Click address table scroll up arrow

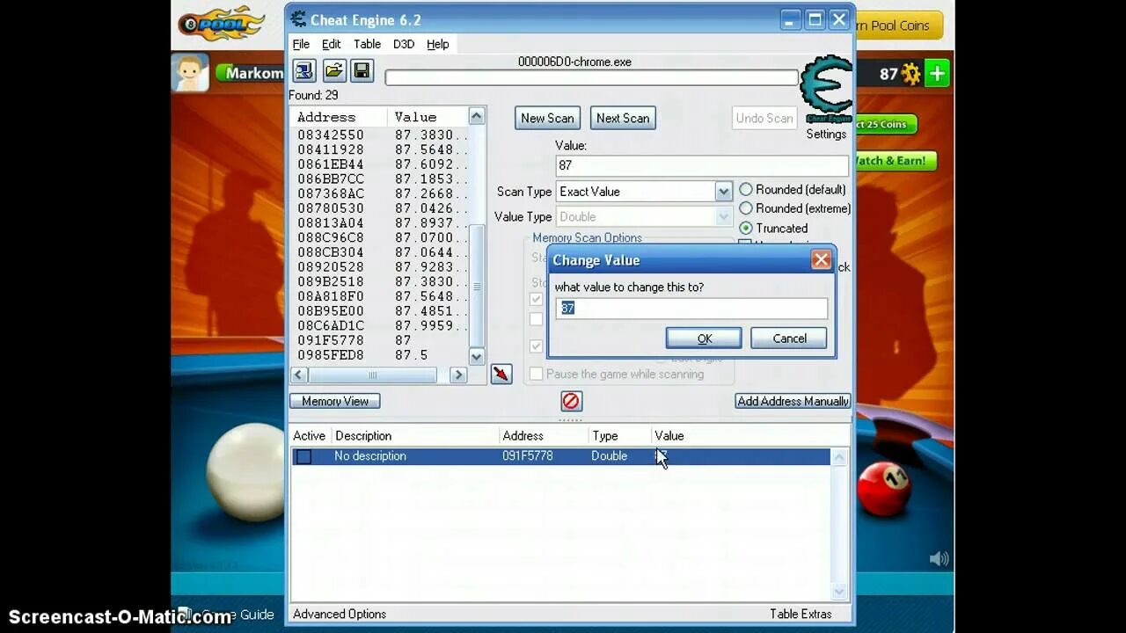click(x=839, y=457)
